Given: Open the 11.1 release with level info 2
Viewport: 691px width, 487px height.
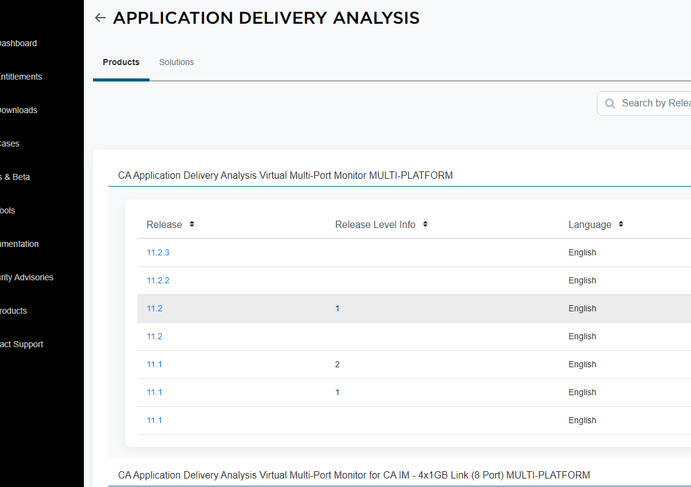Looking at the screenshot, I should tap(154, 364).
